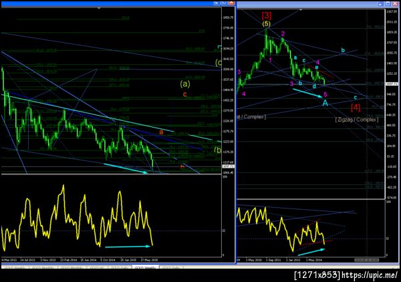Screen dimensions: 401x282
Task: Select the red [3] wave label
Action: (267, 15)
